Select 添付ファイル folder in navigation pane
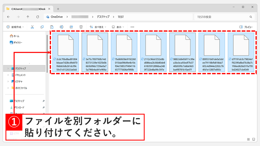The image size is (260, 146). pos(19,88)
